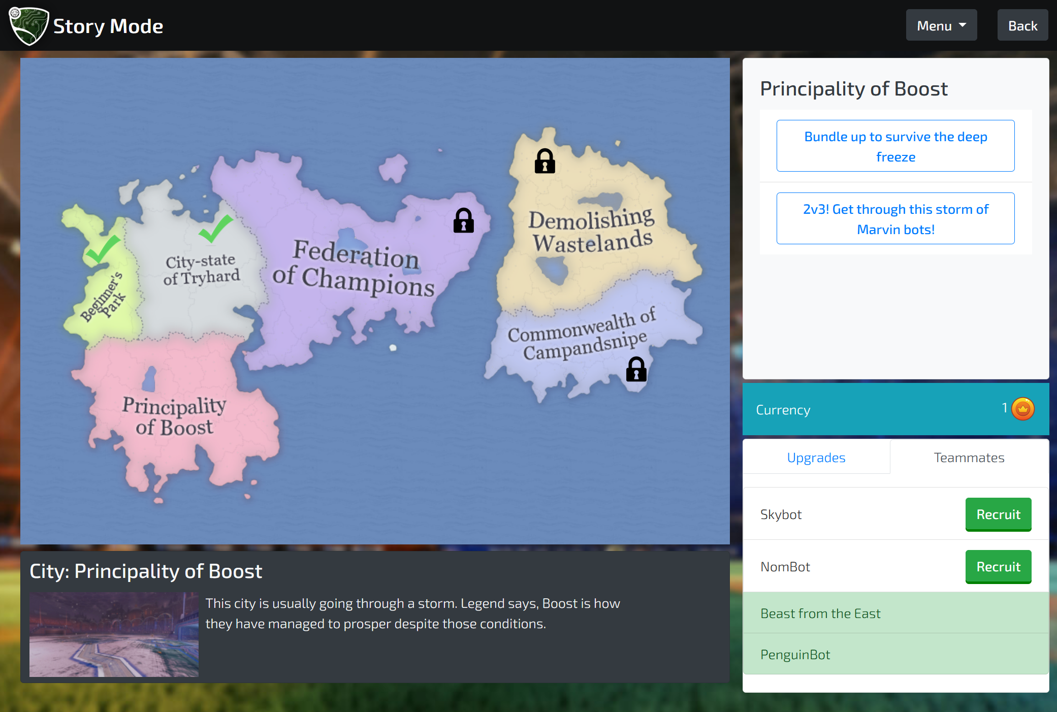The image size is (1057, 712).
Task: Switch to the Teammates tab
Action: point(969,458)
